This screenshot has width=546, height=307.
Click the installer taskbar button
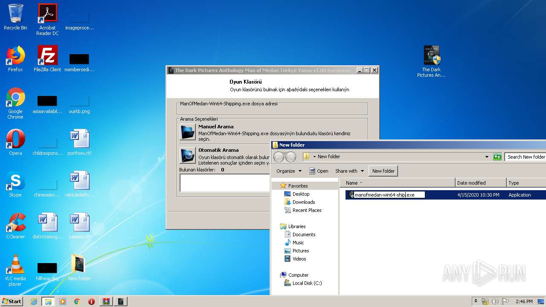pyautogui.click(x=121, y=301)
